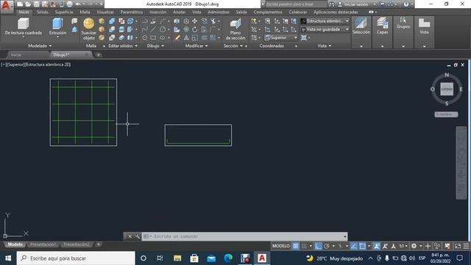Click the new drawing plus tab button
Screen dimensions: 471x265
pyautogui.click(x=98, y=55)
